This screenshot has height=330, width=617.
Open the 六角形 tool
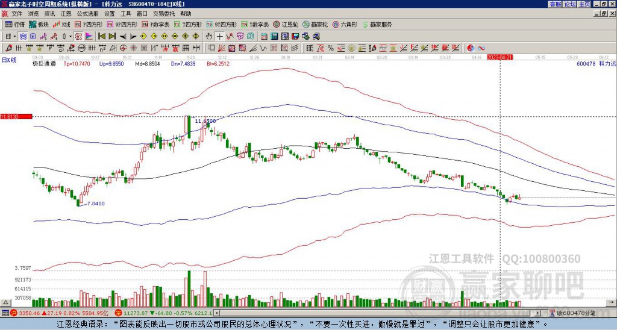pyautogui.click(x=345, y=24)
